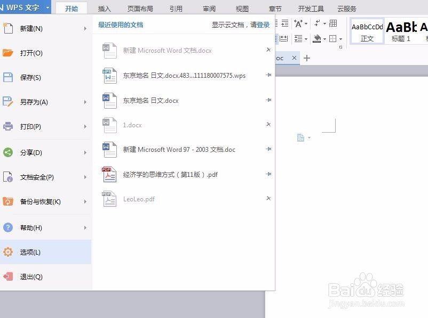The width and height of the screenshot is (428, 318).
Task: Close the current document tab
Action: pos(294,58)
